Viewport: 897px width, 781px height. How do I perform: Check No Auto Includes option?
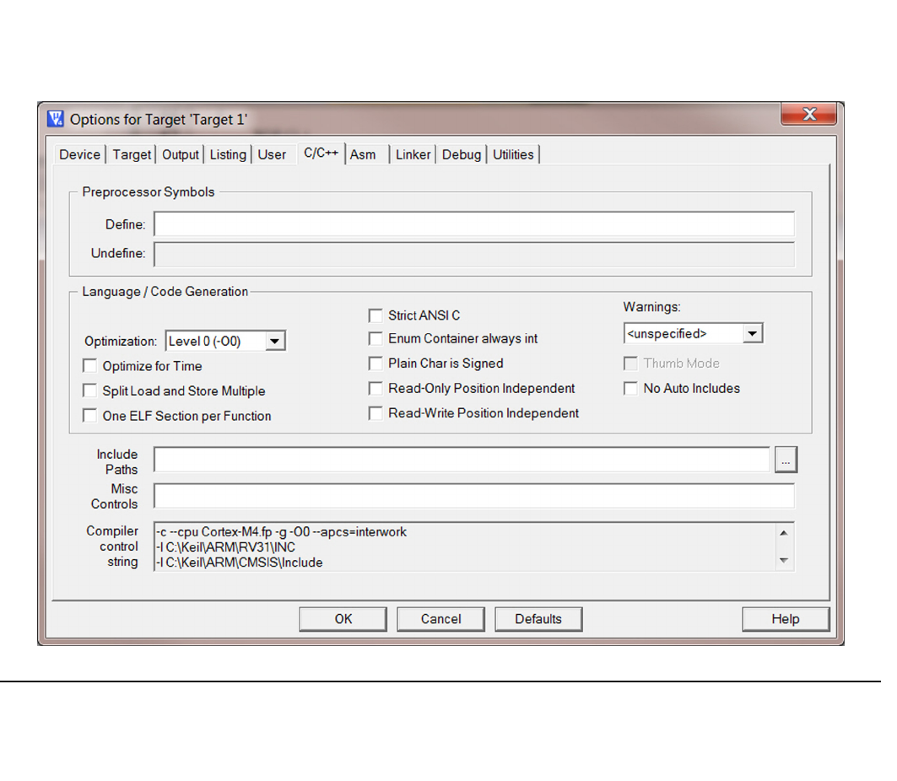(x=630, y=389)
